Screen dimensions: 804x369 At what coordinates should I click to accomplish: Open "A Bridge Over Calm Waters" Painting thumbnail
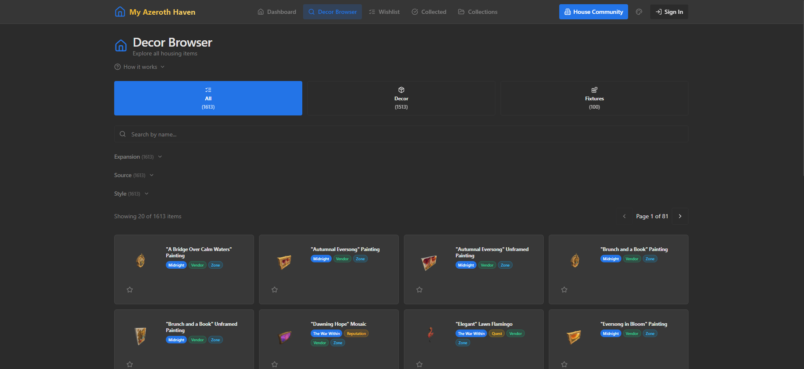141,261
